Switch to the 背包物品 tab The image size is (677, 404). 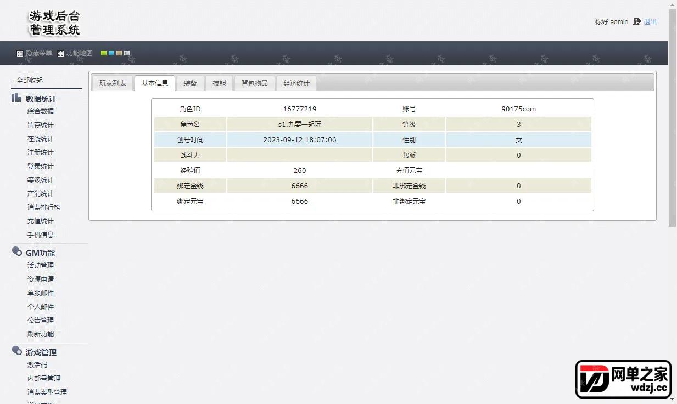(255, 83)
